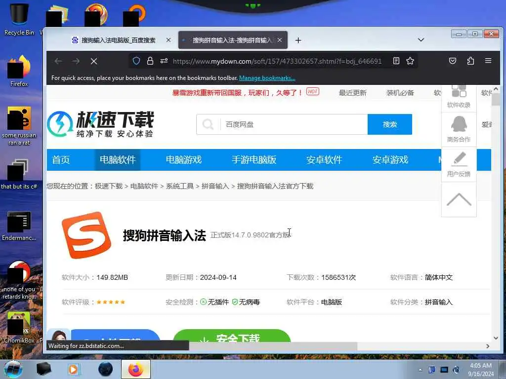Open Firefox hamburger application menu

point(488,61)
